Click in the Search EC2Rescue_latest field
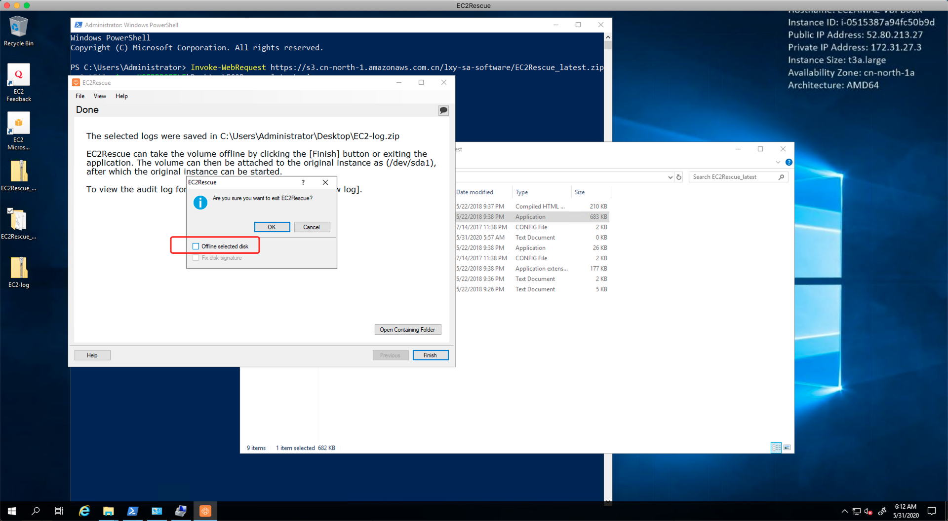The width and height of the screenshot is (948, 521). [733, 177]
